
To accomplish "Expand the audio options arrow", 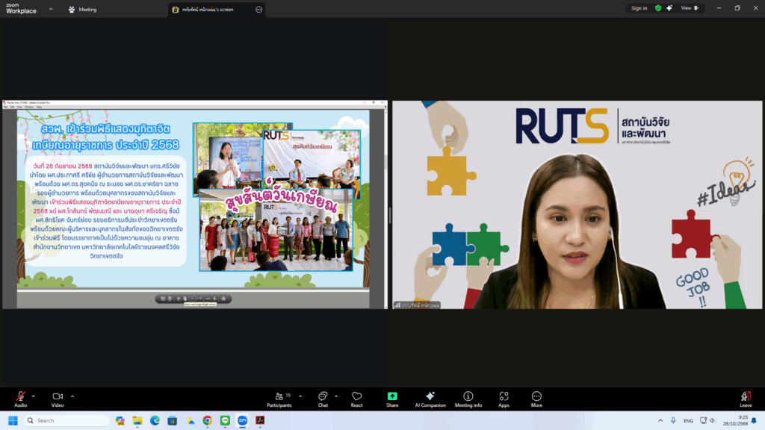I will pyautogui.click(x=34, y=396).
